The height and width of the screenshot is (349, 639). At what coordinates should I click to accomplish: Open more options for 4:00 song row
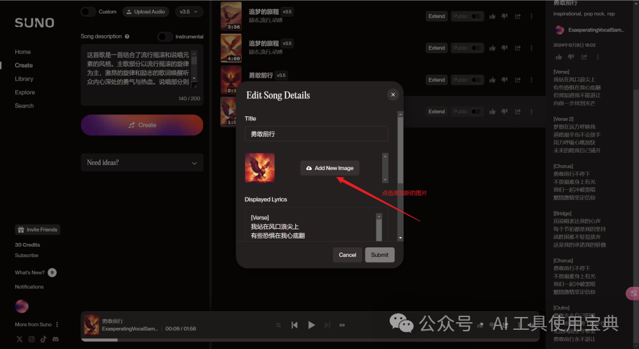[x=531, y=48]
